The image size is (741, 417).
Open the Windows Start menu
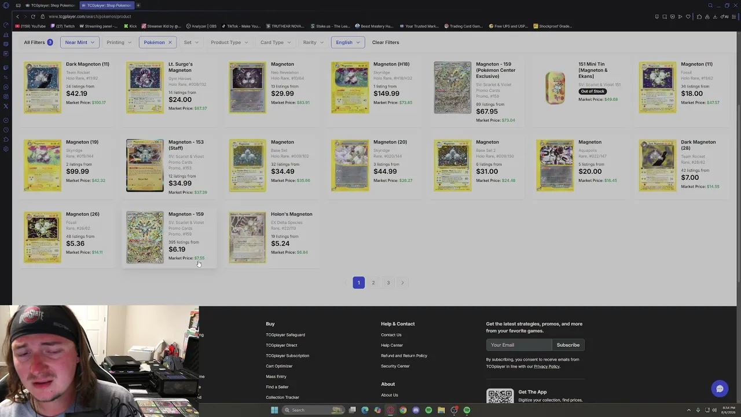[274, 410]
